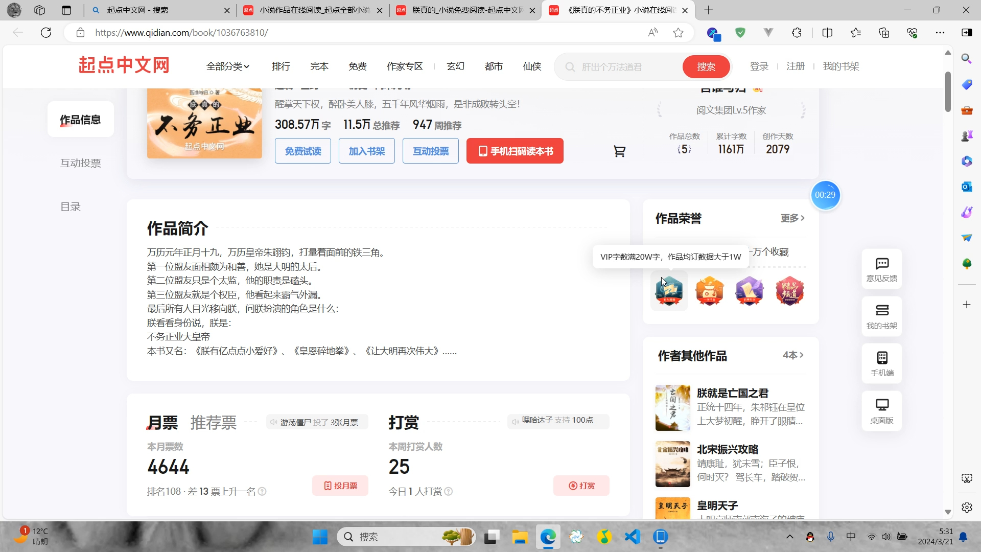Open 排行 navigation item

pos(281,66)
